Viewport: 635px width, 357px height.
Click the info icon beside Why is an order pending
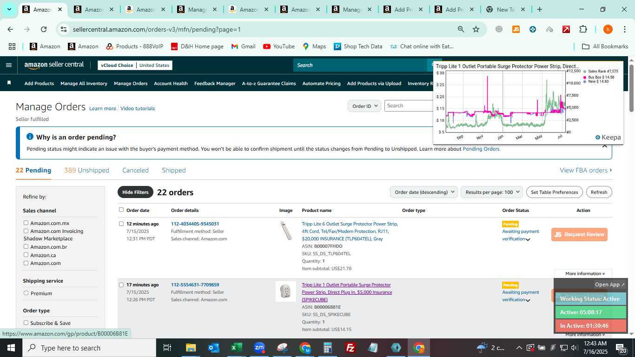(x=30, y=137)
